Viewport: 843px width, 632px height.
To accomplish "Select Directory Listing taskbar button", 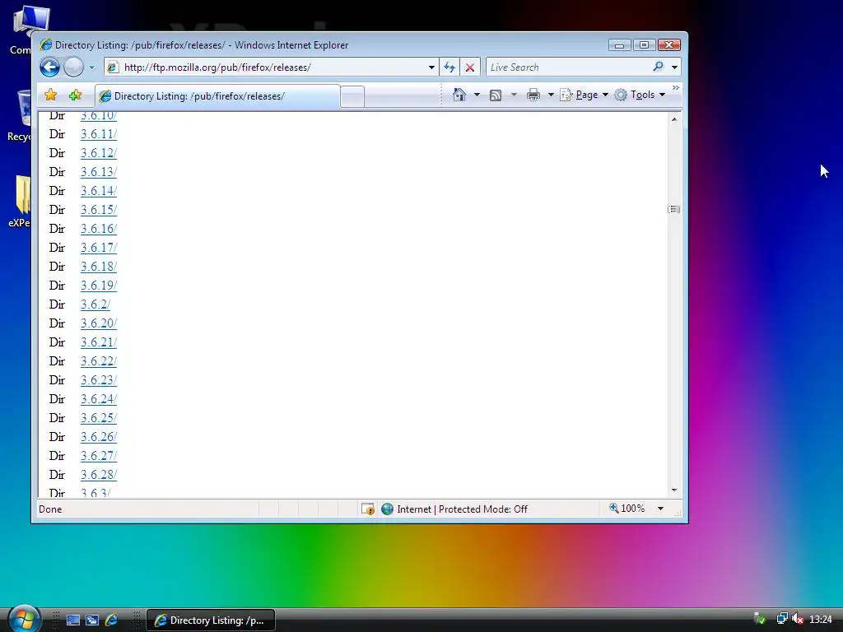I will coord(211,620).
